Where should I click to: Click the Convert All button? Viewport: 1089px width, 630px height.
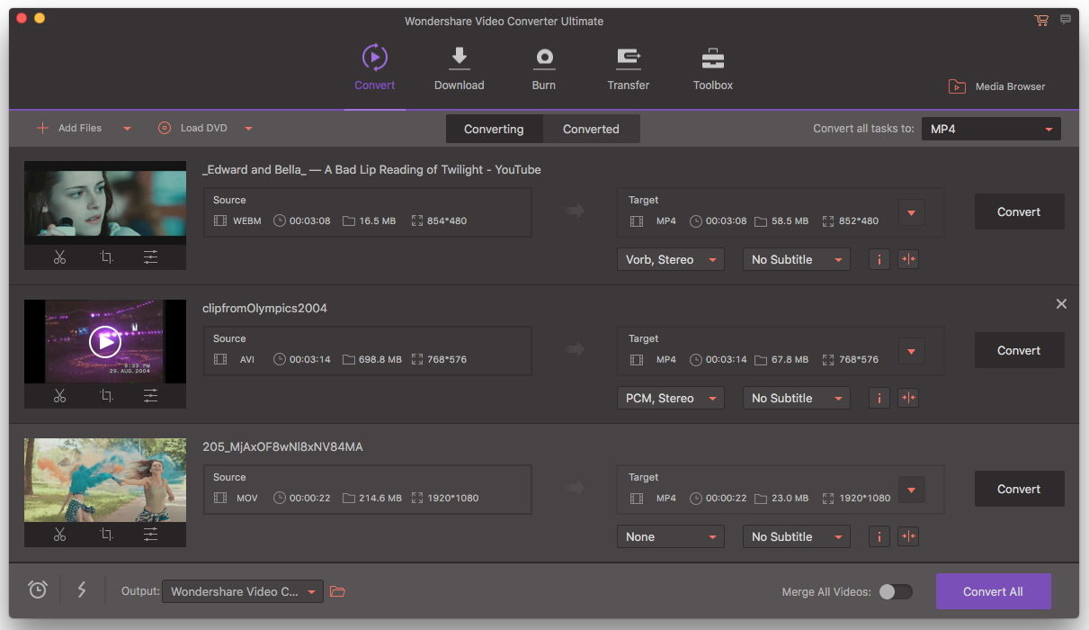tap(993, 591)
